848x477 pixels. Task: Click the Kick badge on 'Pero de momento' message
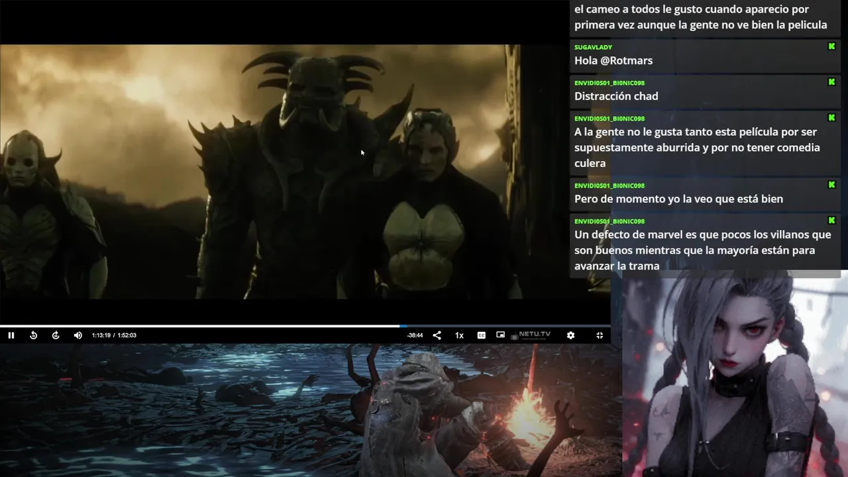coord(831,185)
